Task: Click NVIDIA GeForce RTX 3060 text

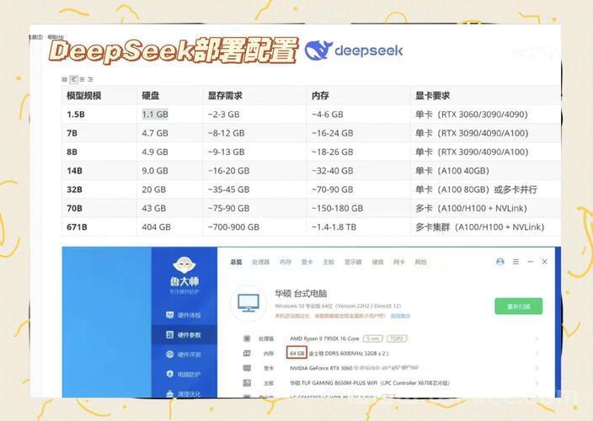Action: 321,368
